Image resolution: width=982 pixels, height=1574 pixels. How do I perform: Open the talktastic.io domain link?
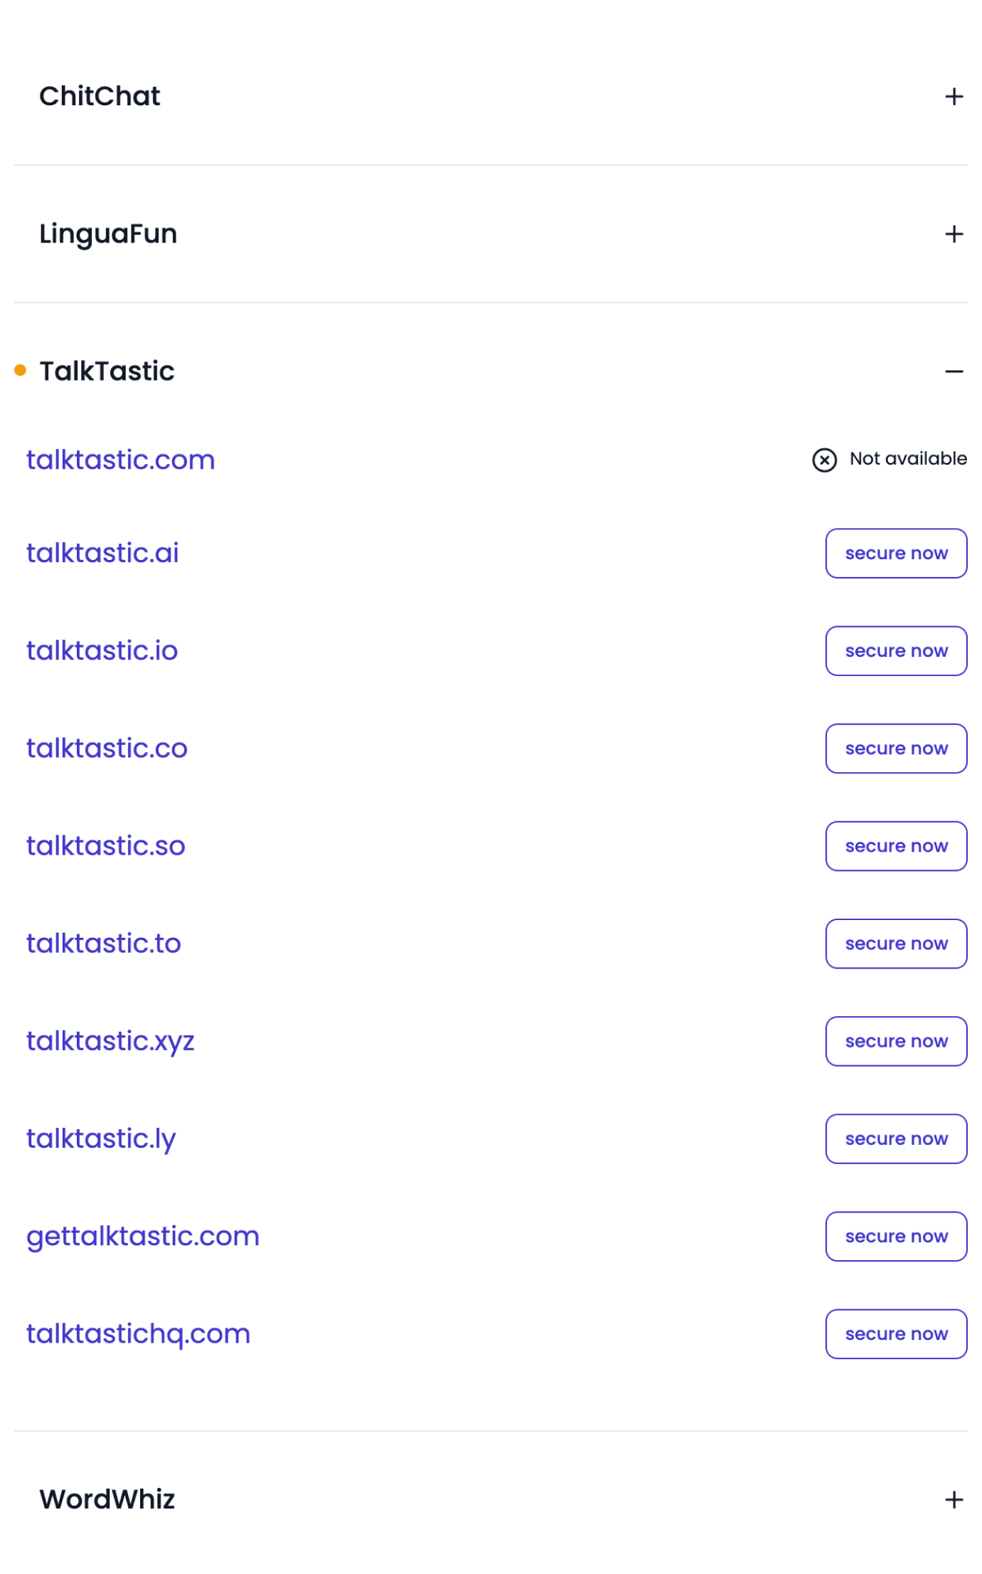[x=102, y=650]
